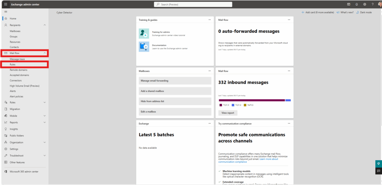The image size is (382, 185).
Task: Open the feedback chat icon
Action: (x=379, y=171)
